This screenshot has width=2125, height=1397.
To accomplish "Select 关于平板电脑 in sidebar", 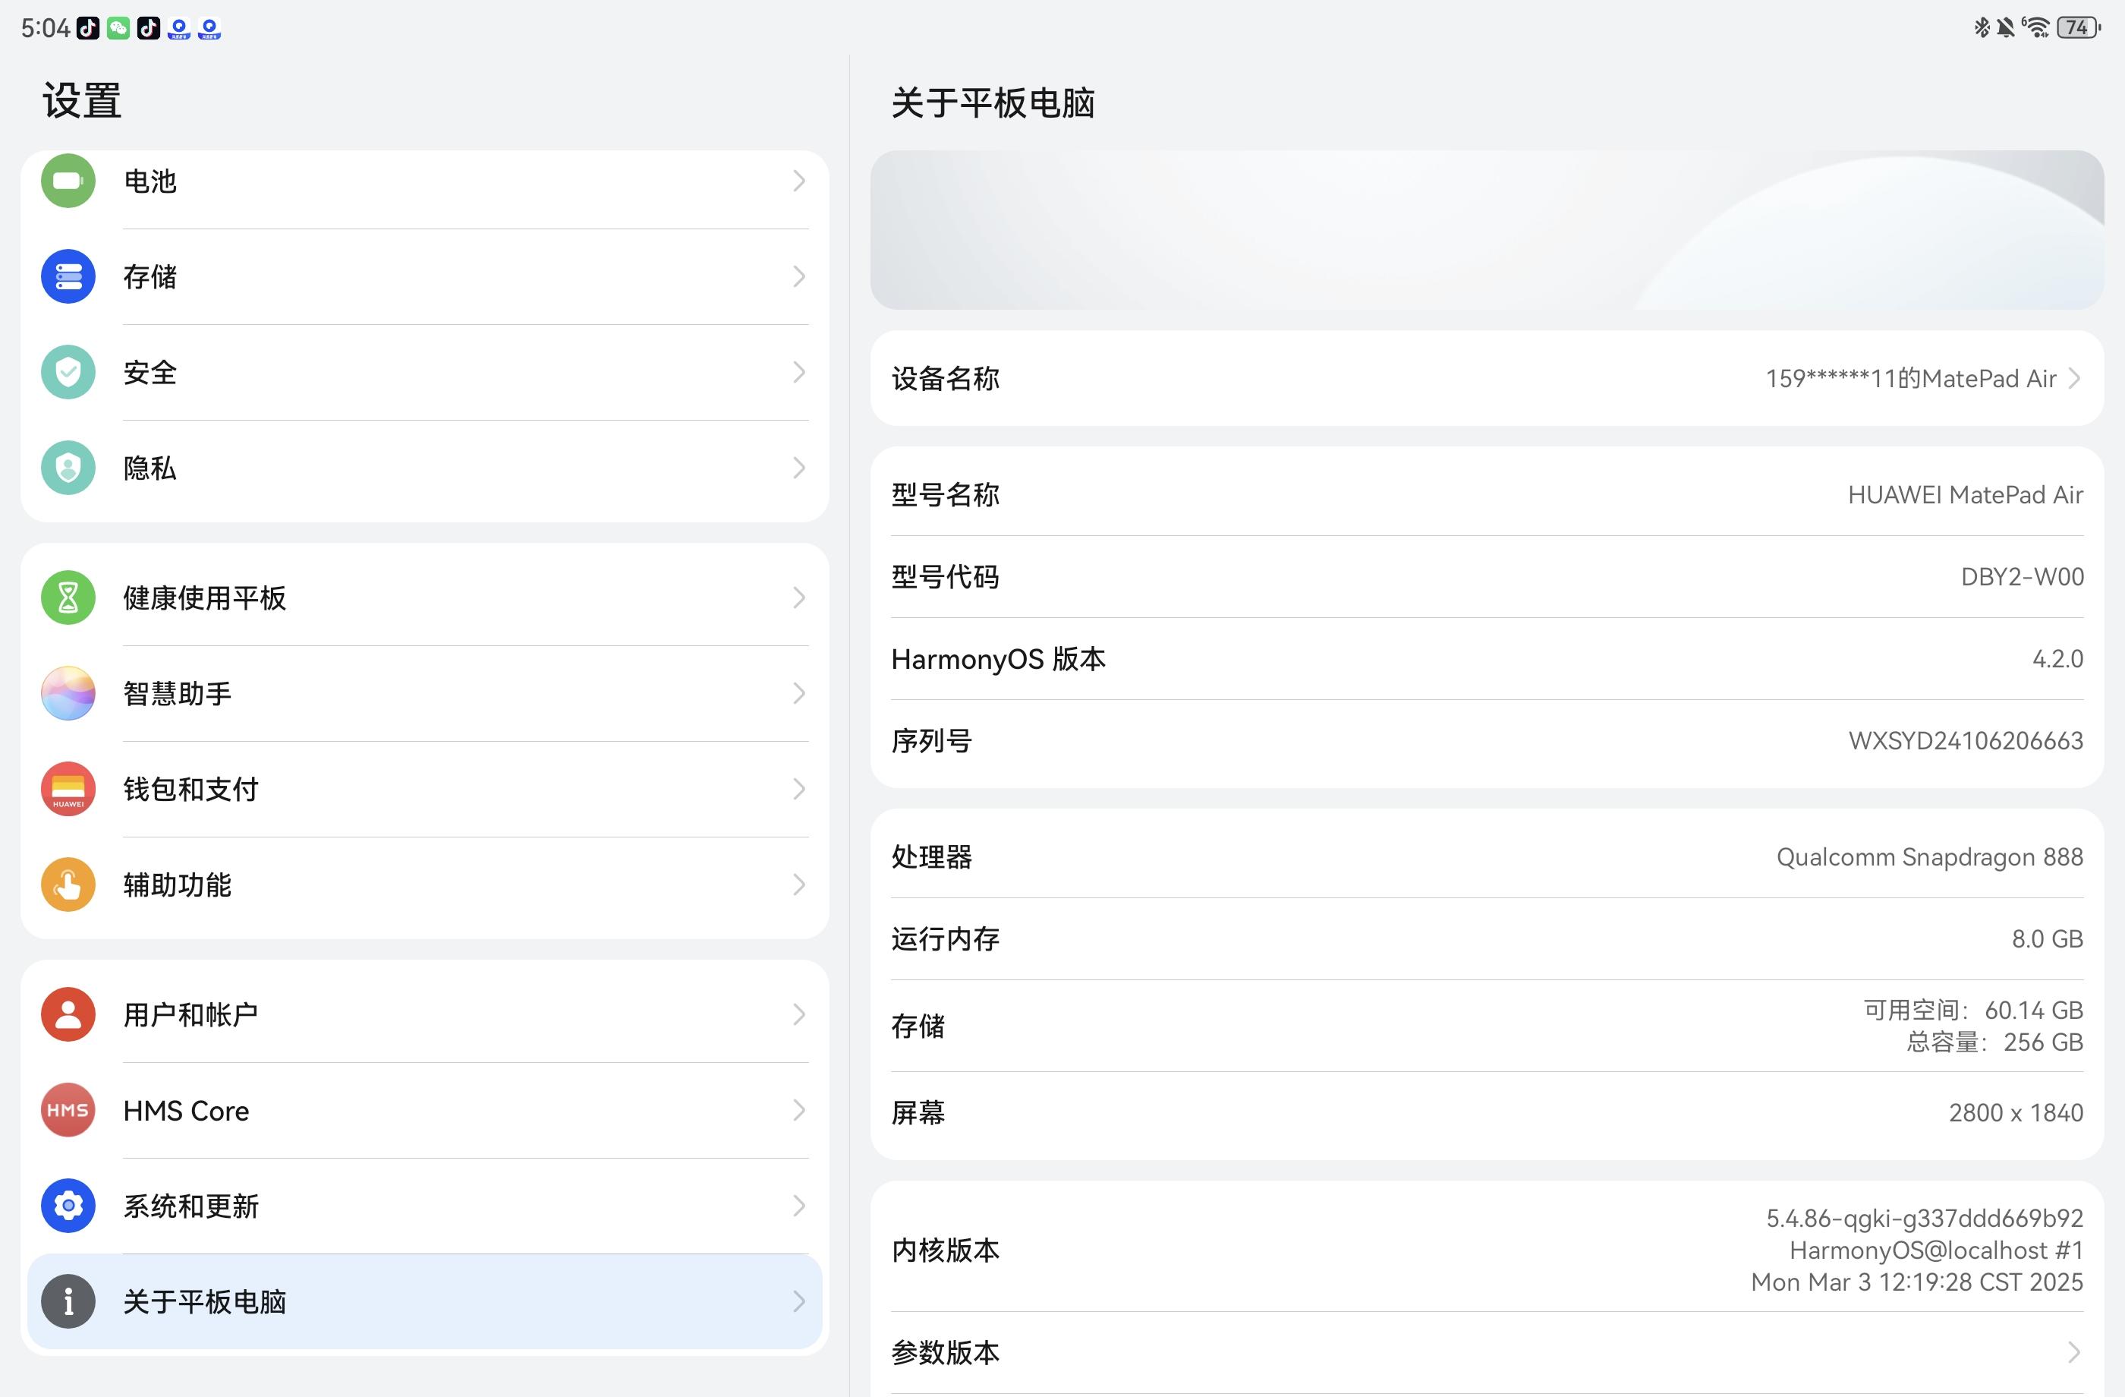I will click(425, 1301).
